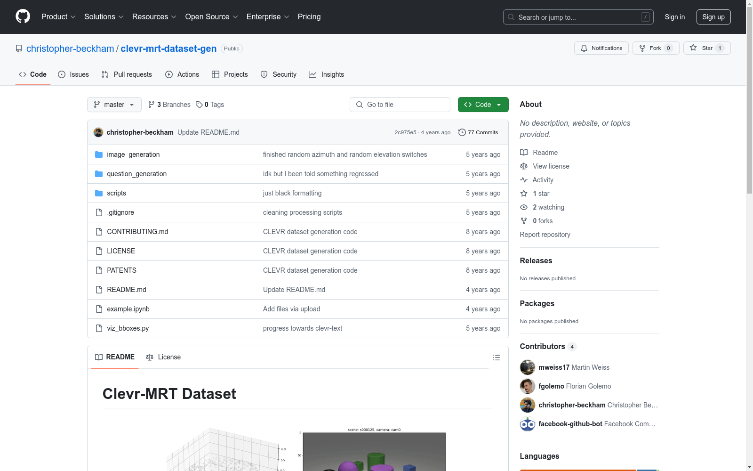Click the tag icon beside 0 Tags
Screen dimensions: 753x471
[x=199, y=105]
